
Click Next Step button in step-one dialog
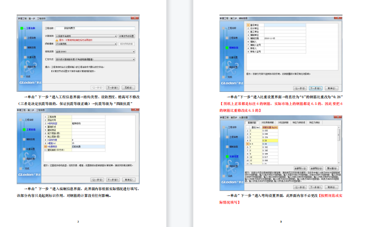[113, 88]
